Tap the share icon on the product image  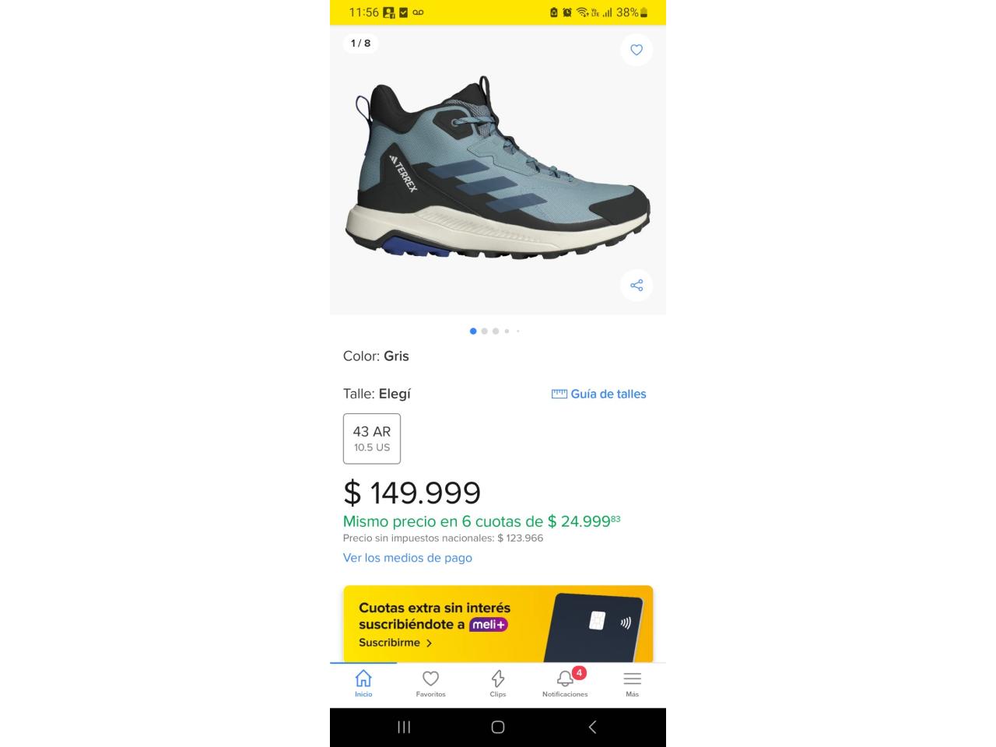[x=637, y=286]
